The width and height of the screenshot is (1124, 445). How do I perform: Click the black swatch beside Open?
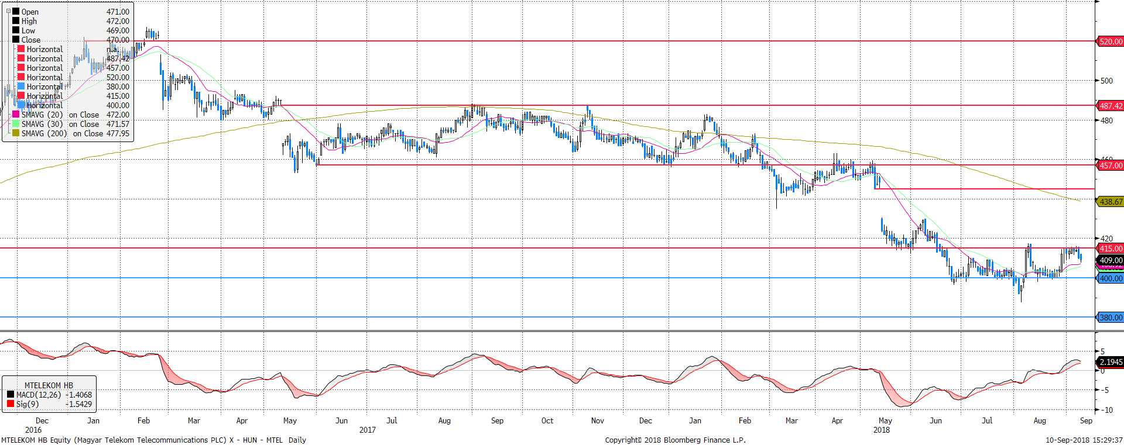[16, 11]
